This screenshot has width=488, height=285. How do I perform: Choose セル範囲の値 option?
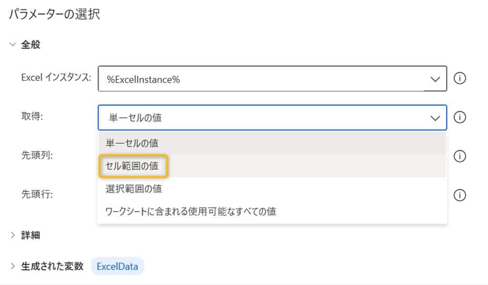click(x=132, y=166)
